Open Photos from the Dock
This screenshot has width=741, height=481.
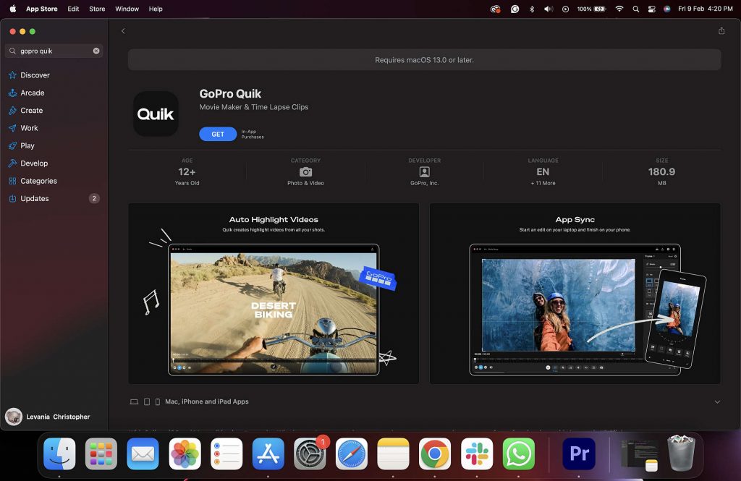point(185,454)
